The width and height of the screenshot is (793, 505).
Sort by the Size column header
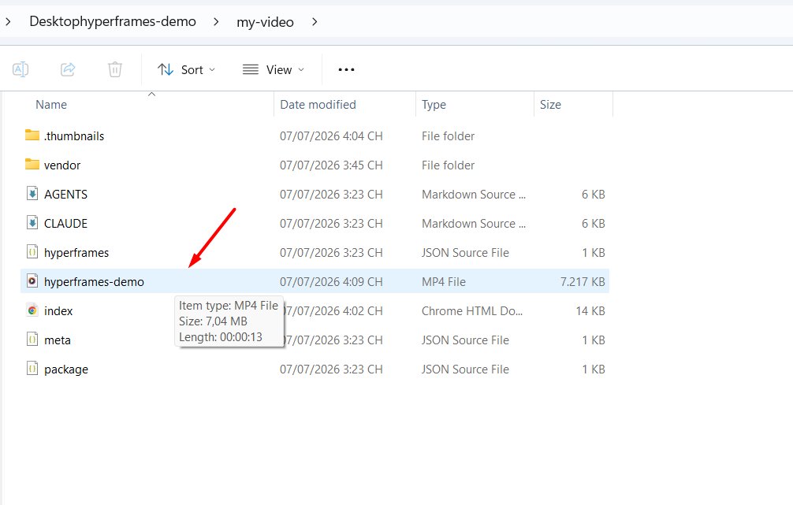[550, 105]
